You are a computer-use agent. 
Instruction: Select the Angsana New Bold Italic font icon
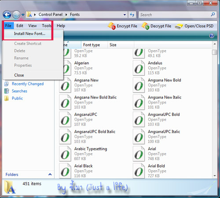[65, 102]
